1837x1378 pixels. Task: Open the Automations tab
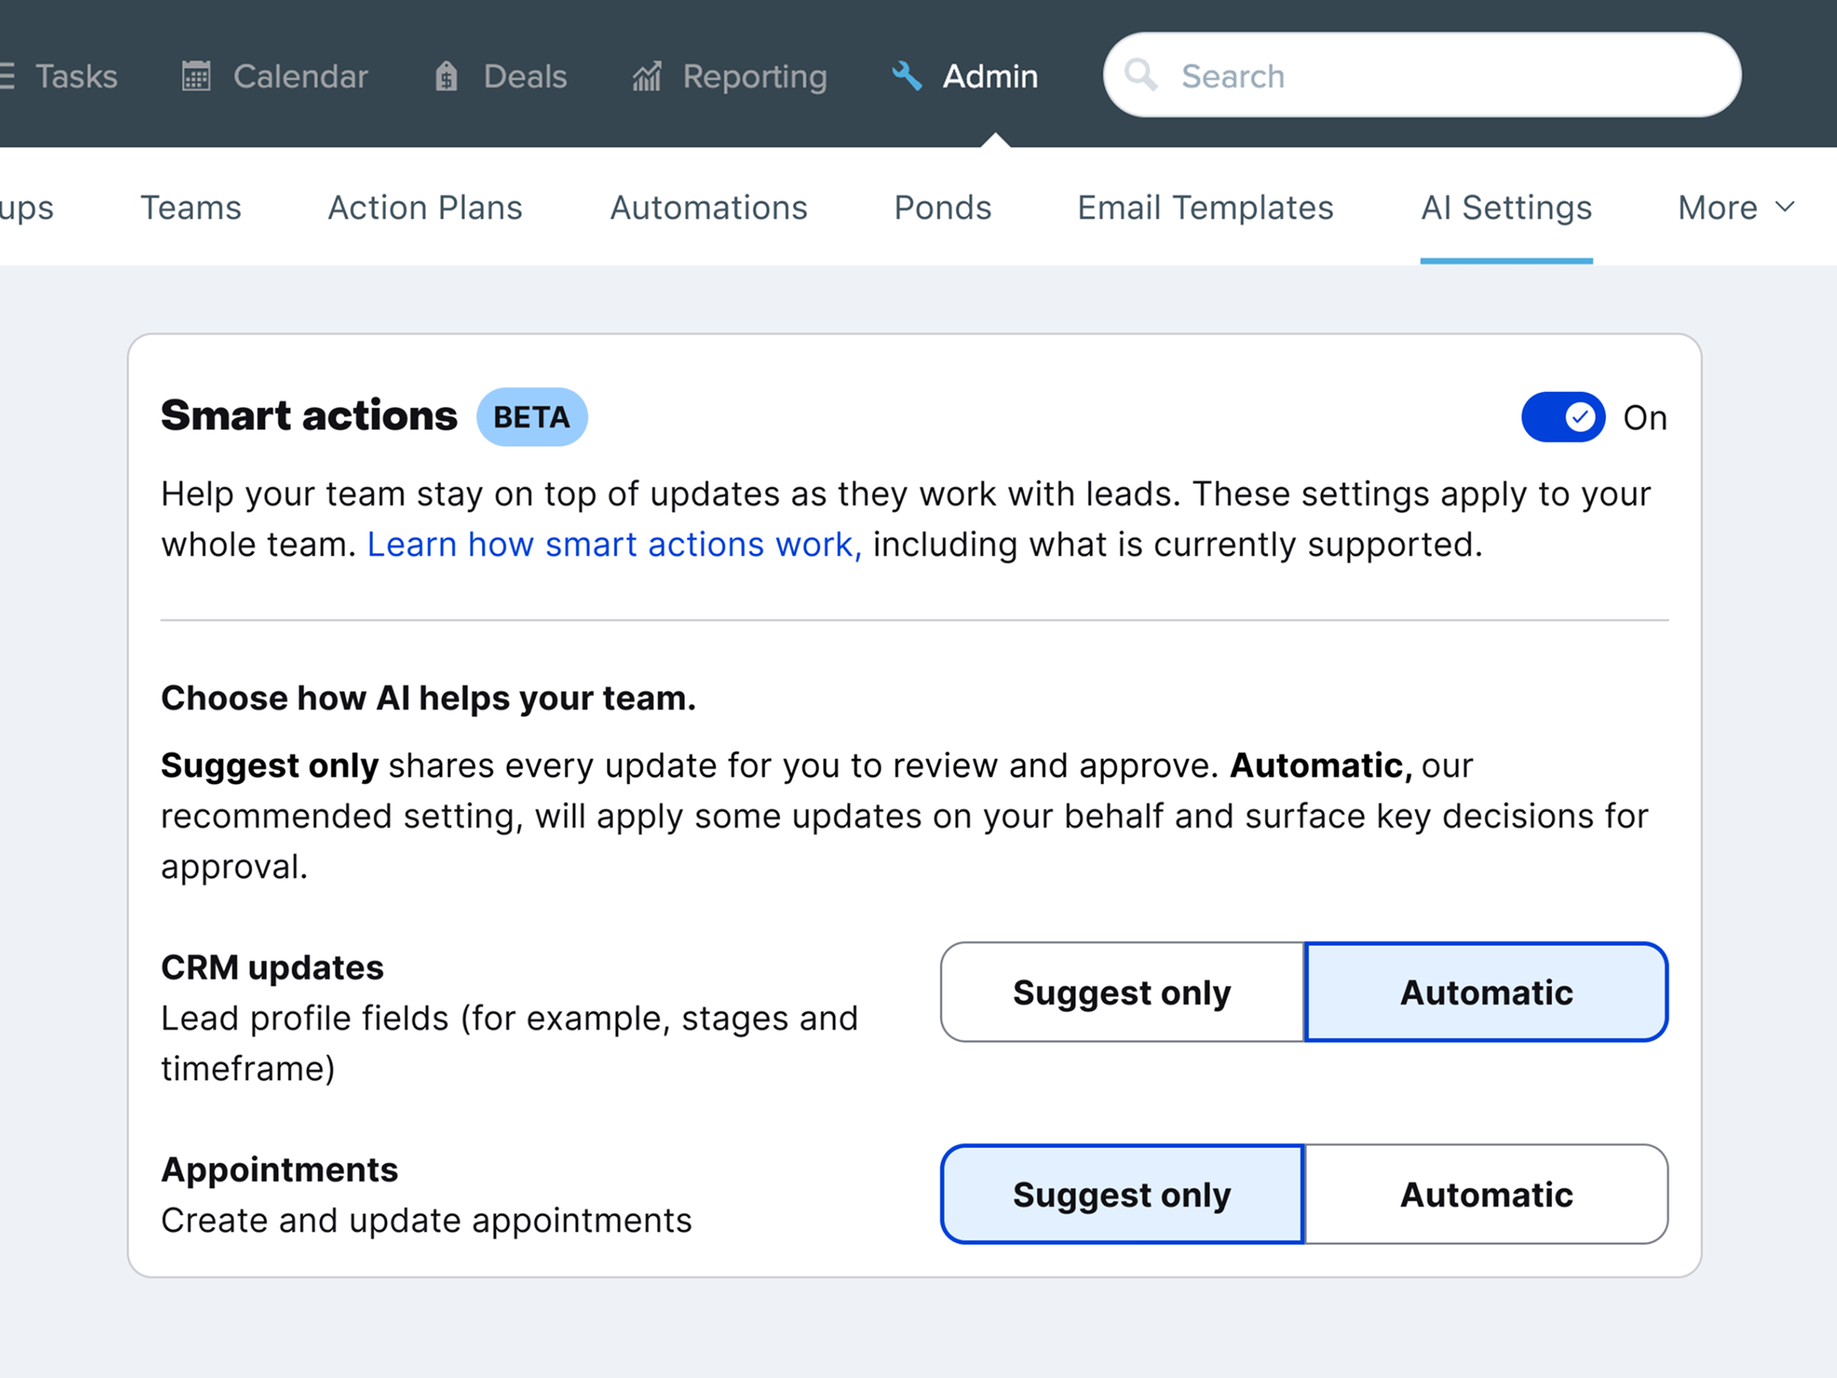pyautogui.click(x=708, y=207)
